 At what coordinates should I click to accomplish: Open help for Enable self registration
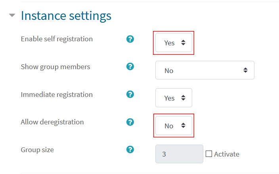[130, 39]
